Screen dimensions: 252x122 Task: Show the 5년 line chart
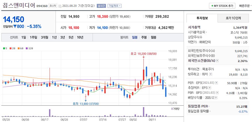[x=71, y=38]
